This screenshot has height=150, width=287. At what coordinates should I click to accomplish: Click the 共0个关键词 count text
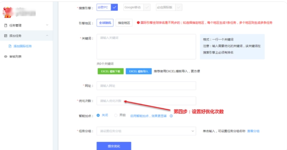105,64
